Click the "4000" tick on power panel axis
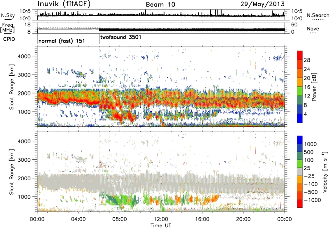The width and height of the screenshot is (329, 228). (24, 56)
